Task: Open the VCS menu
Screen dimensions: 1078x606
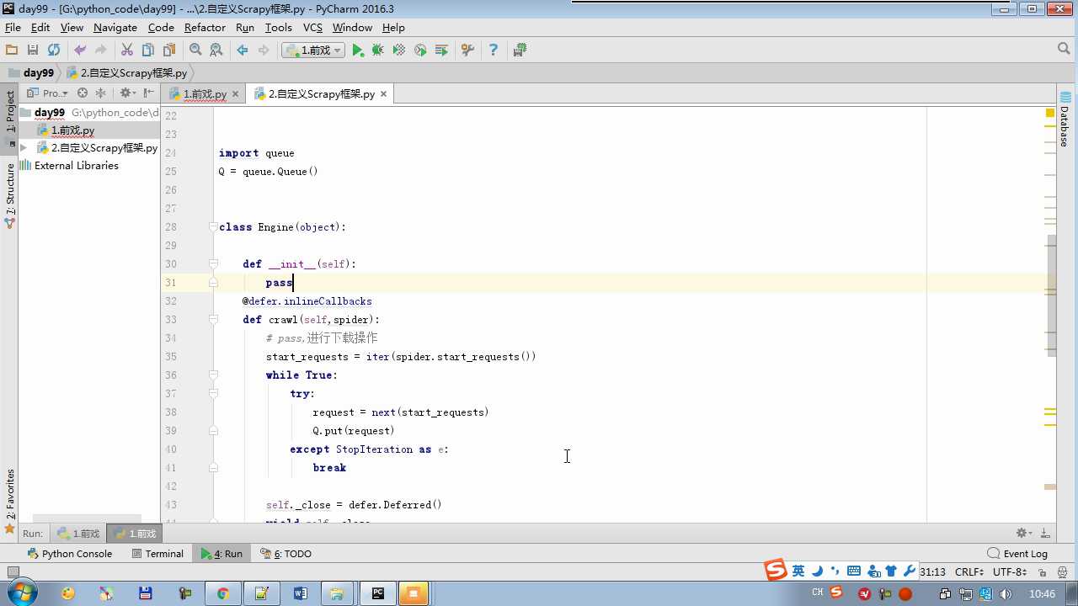Action: [x=312, y=28]
